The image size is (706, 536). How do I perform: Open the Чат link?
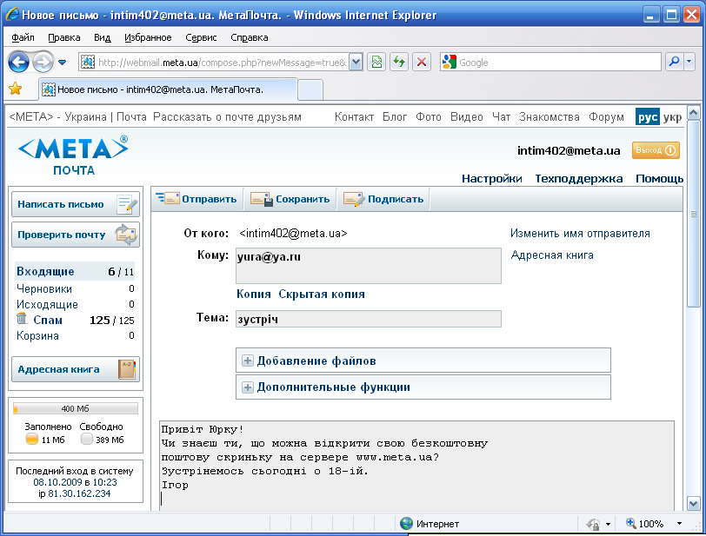[x=501, y=117]
